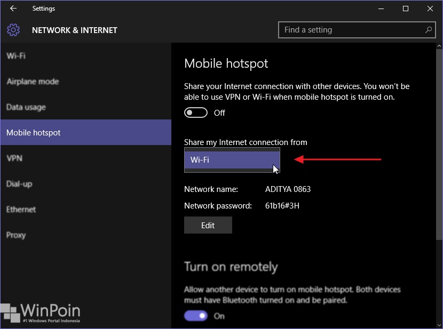443x329 pixels.
Task: Click the Settings gear icon
Action: (x=13, y=30)
